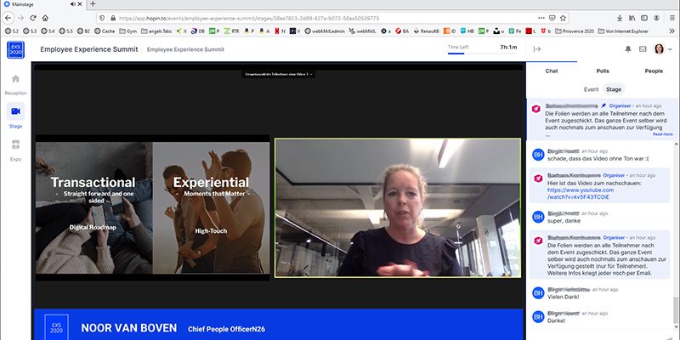Screen dimensions: 680x340
Task: Open the Firefox hamburger menu
Action: tap(672, 18)
